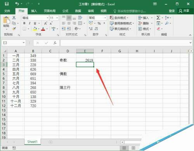Viewport: 194px width, 151px height.
Task: Click the red font color swatch
Action: 43,29
